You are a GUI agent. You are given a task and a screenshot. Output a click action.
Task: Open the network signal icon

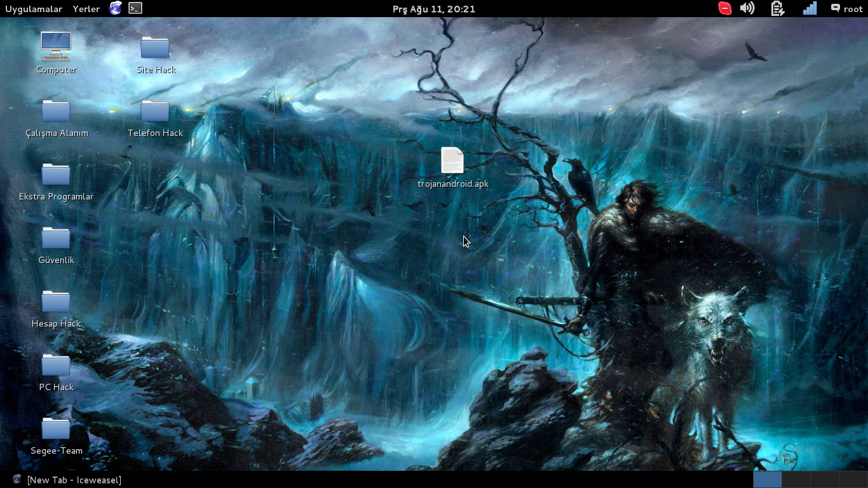[x=810, y=8]
